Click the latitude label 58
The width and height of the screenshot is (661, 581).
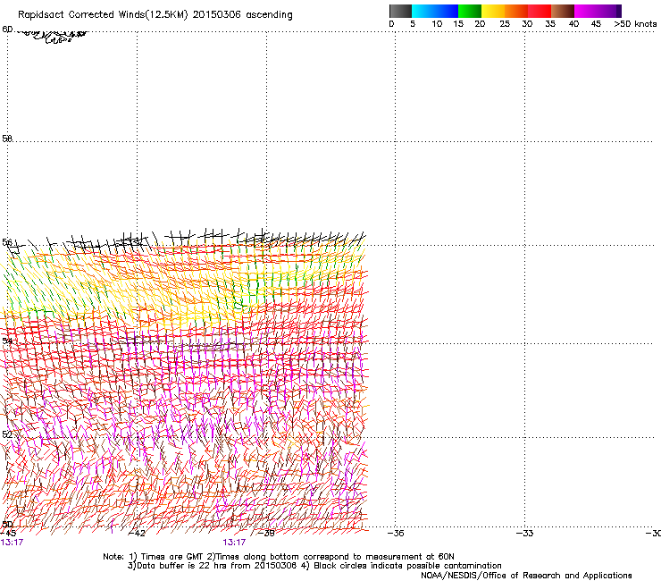pyautogui.click(x=7, y=139)
